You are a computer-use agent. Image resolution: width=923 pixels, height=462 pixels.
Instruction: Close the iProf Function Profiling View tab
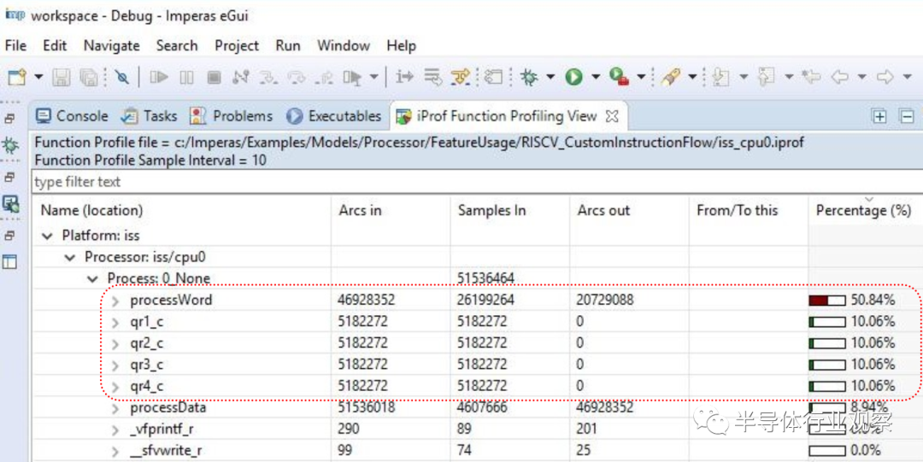pos(612,116)
